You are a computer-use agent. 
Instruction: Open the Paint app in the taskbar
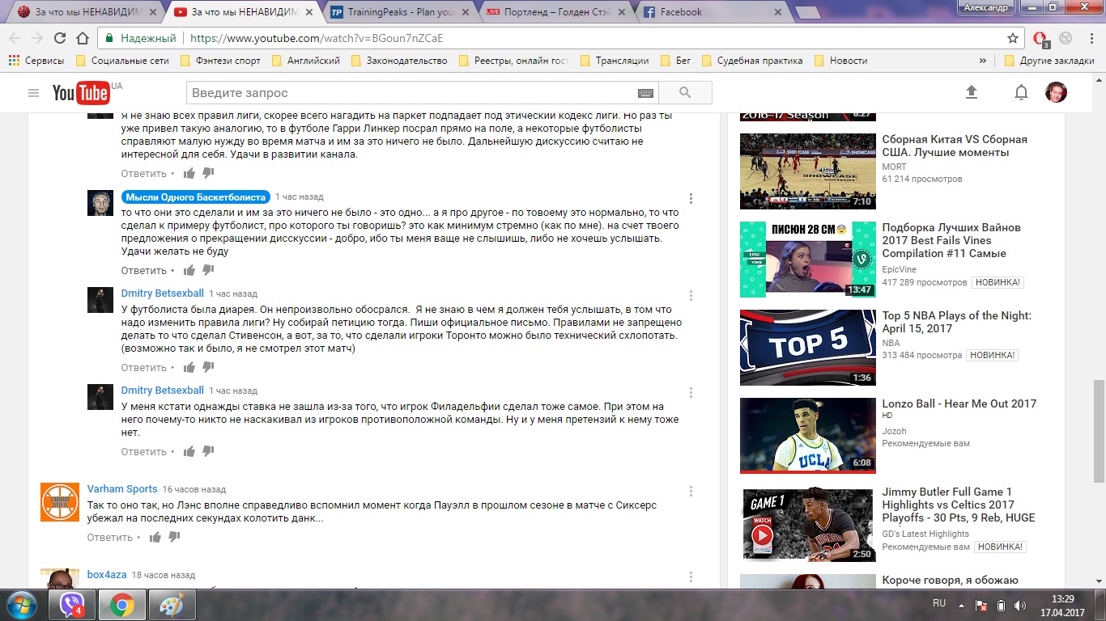pyautogui.click(x=171, y=605)
